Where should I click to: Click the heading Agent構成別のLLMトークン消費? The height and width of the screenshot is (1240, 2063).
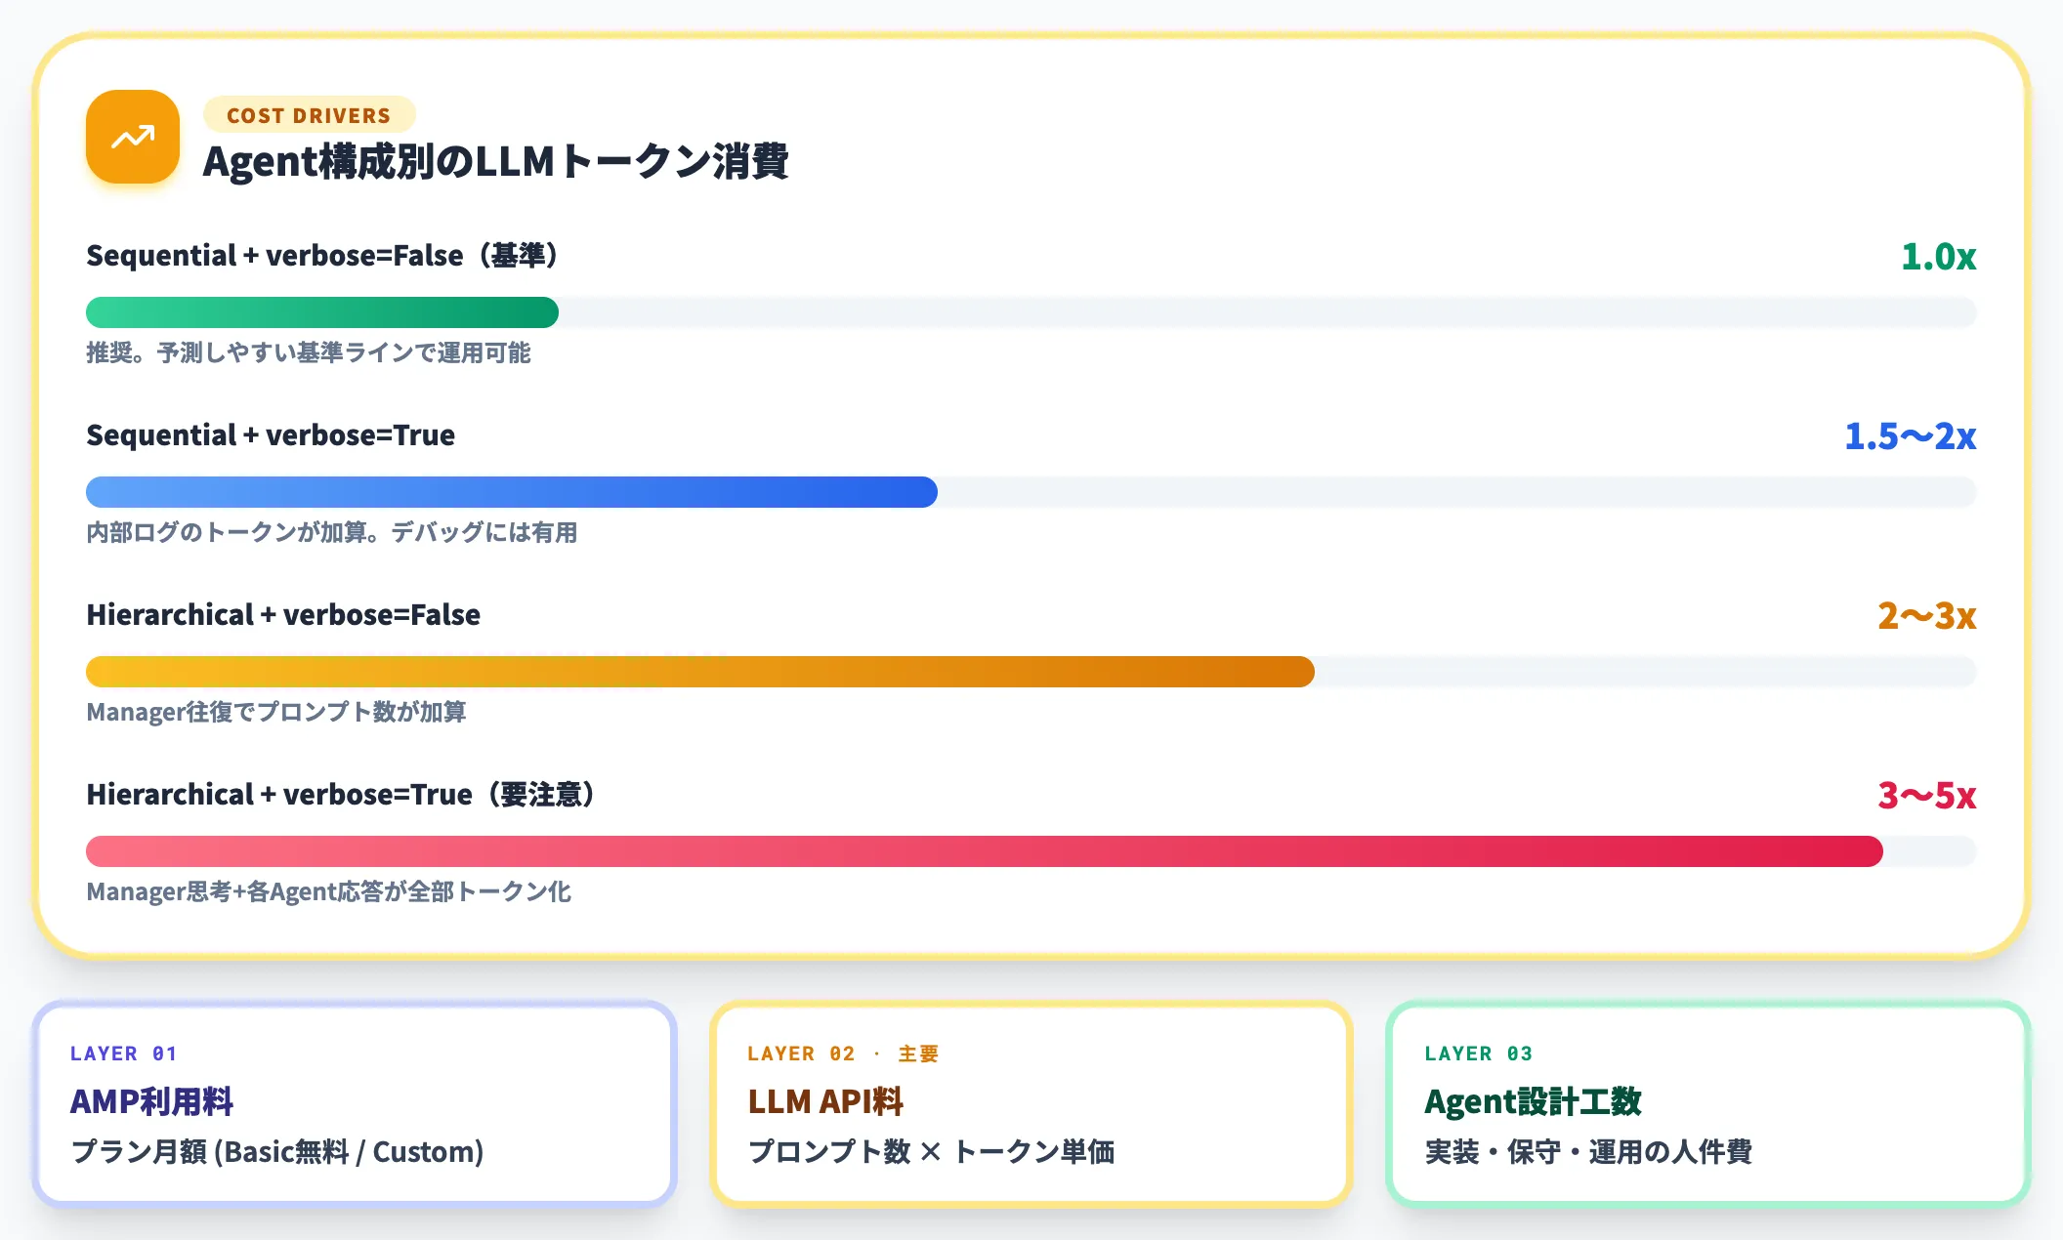click(495, 162)
